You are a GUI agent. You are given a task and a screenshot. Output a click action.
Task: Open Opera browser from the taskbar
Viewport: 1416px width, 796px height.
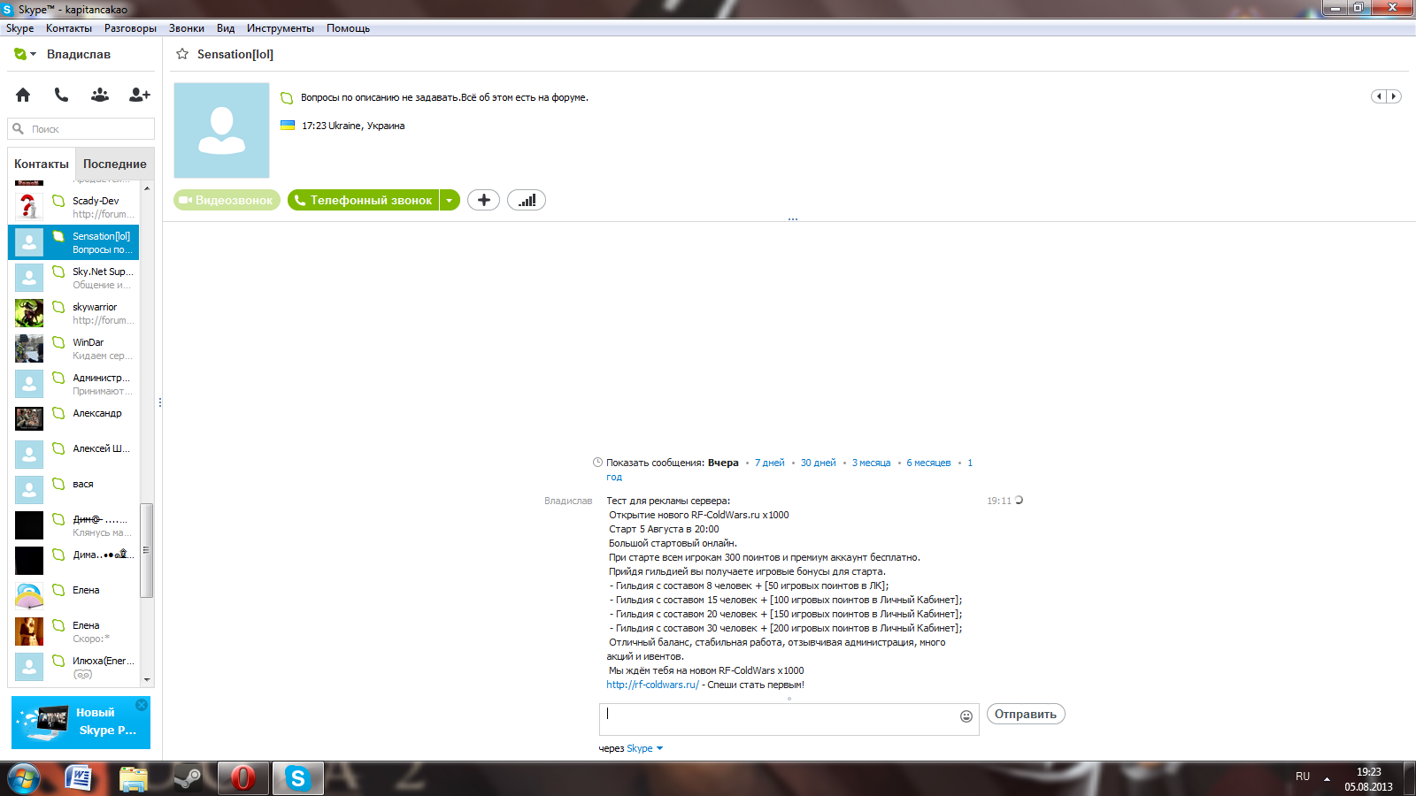tap(242, 778)
